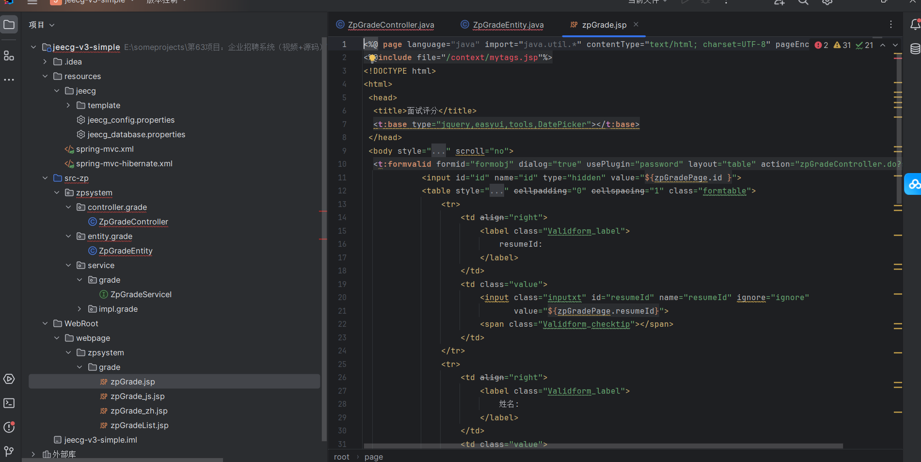This screenshot has height=462, width=921.
Task: Select ZpGradeEntity class in tree
Action: tap(126, 251)
